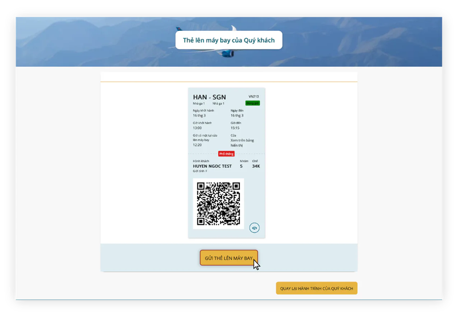Click '16 thg 3' under 'Ngày khởi hành'
This screenshot has width=458, height=318.
(x=199, y=115)
